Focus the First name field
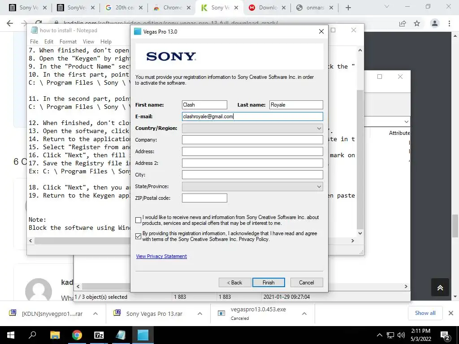The height and width of the screenshot is (344, 459). (204, 105)
